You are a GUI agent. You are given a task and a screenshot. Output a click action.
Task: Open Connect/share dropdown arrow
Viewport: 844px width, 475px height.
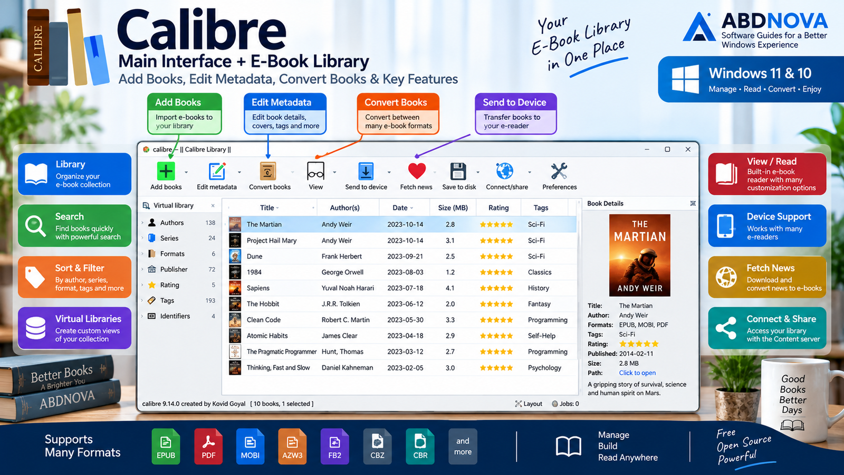coord(530,172)
